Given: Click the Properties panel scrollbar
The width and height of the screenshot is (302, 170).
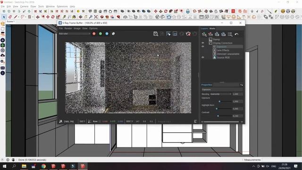Looking at the screenshot, I should [221, 122].
